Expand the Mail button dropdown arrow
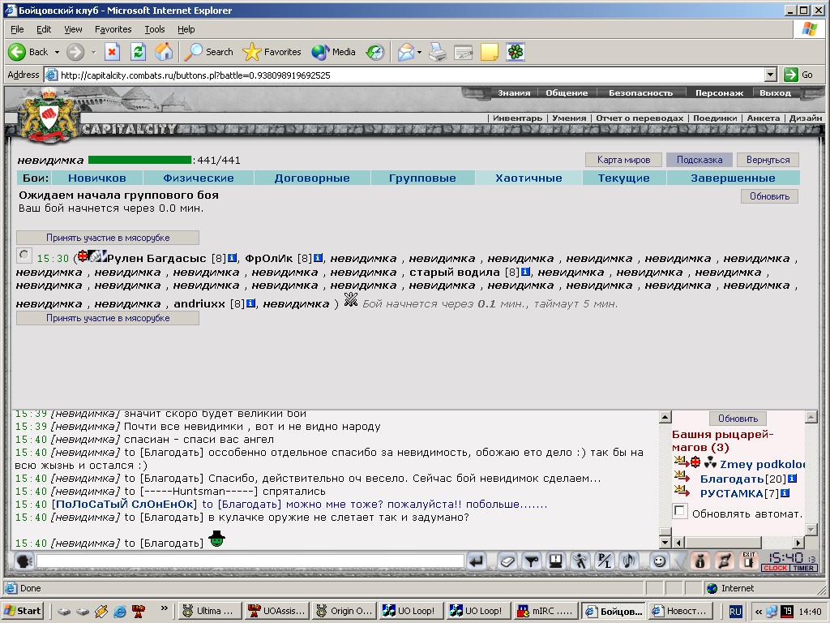This screenshot has width=830, height=623. [419, 52]
